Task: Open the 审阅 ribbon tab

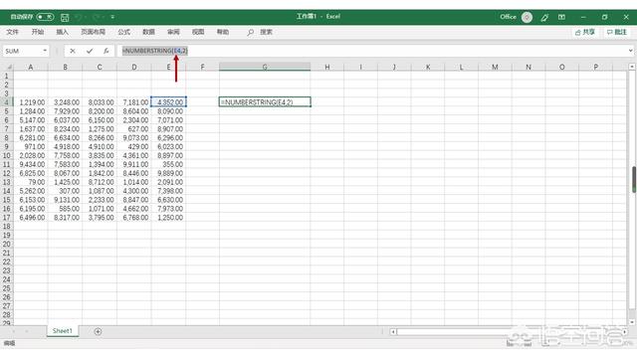Action: tap(173, 32)
